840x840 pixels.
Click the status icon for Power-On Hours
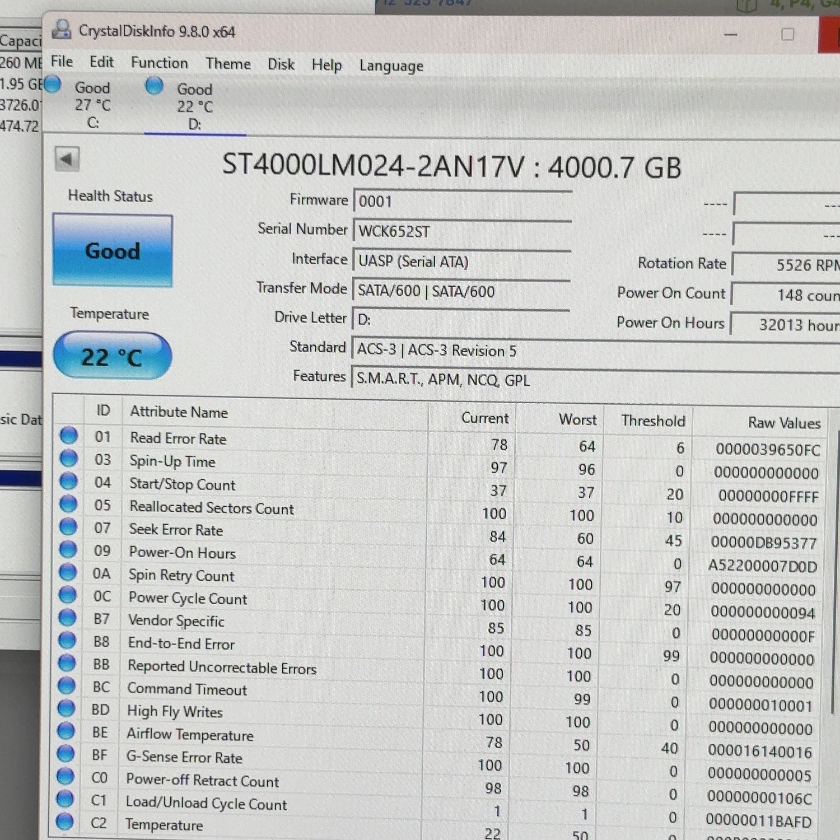coord(68,549)
